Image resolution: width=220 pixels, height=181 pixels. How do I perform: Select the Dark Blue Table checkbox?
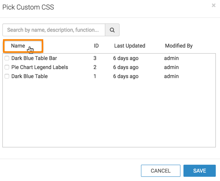point(7,76)
